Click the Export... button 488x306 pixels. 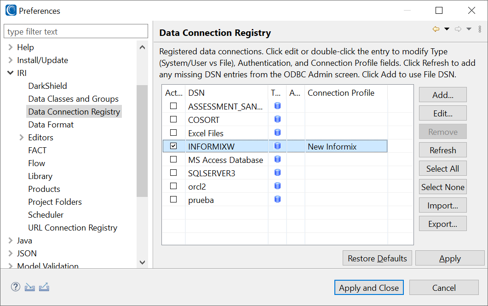click(x=443, y=224)
